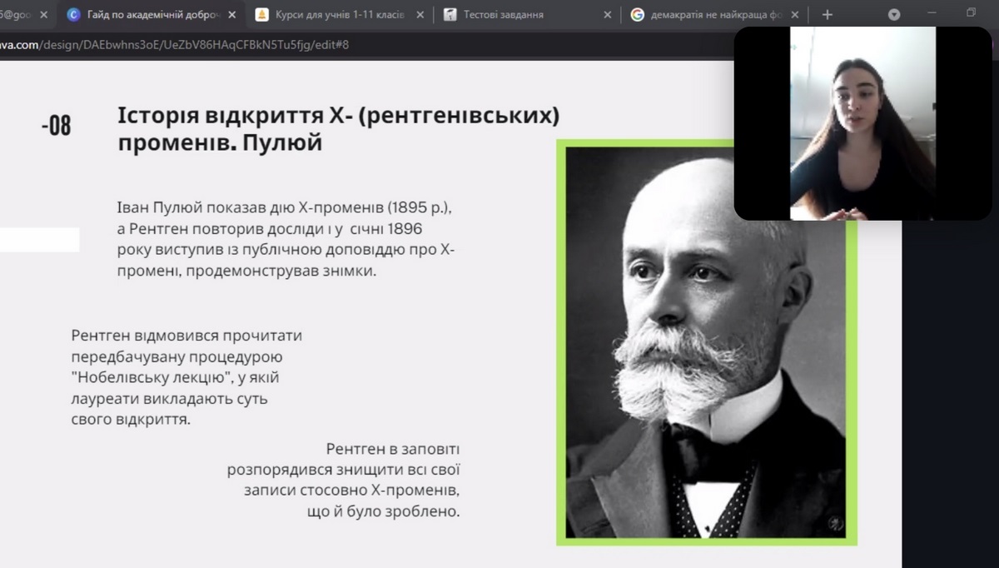The height and width of the screenshot is (568, 999).
Task: Close the Google search tab
Action: [794, 15]
